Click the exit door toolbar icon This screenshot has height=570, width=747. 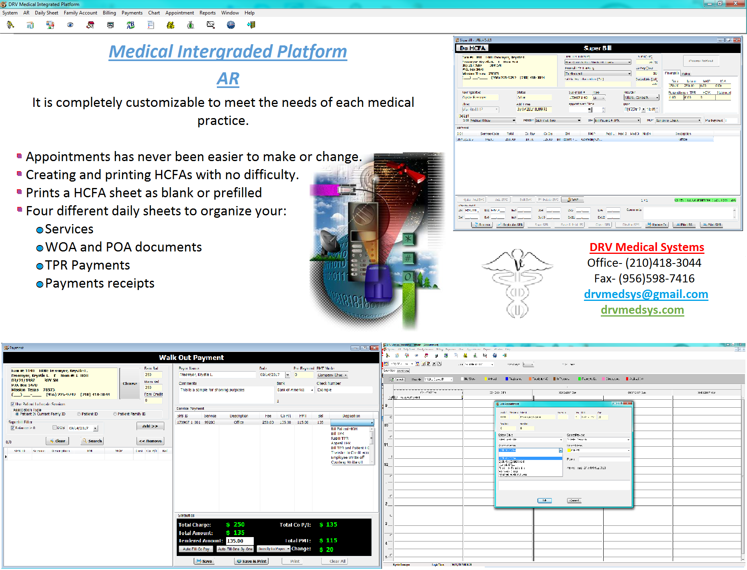(x=251, y=25)
